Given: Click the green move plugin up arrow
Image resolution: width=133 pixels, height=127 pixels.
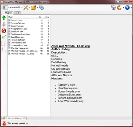Looking at the screenshot, I should [4, 18].
